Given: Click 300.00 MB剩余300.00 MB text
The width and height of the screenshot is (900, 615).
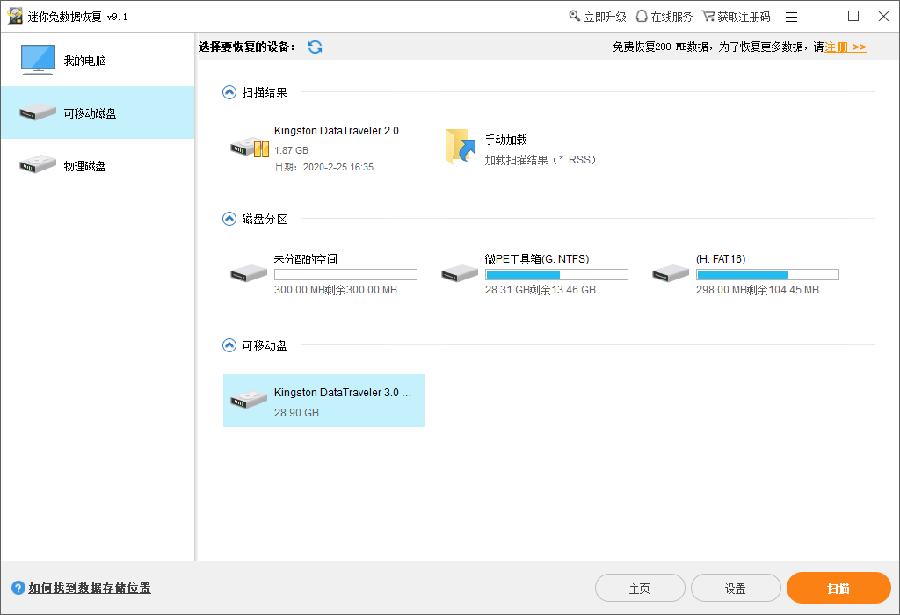Looking at the screenshot, I should [x=335, y=290].
